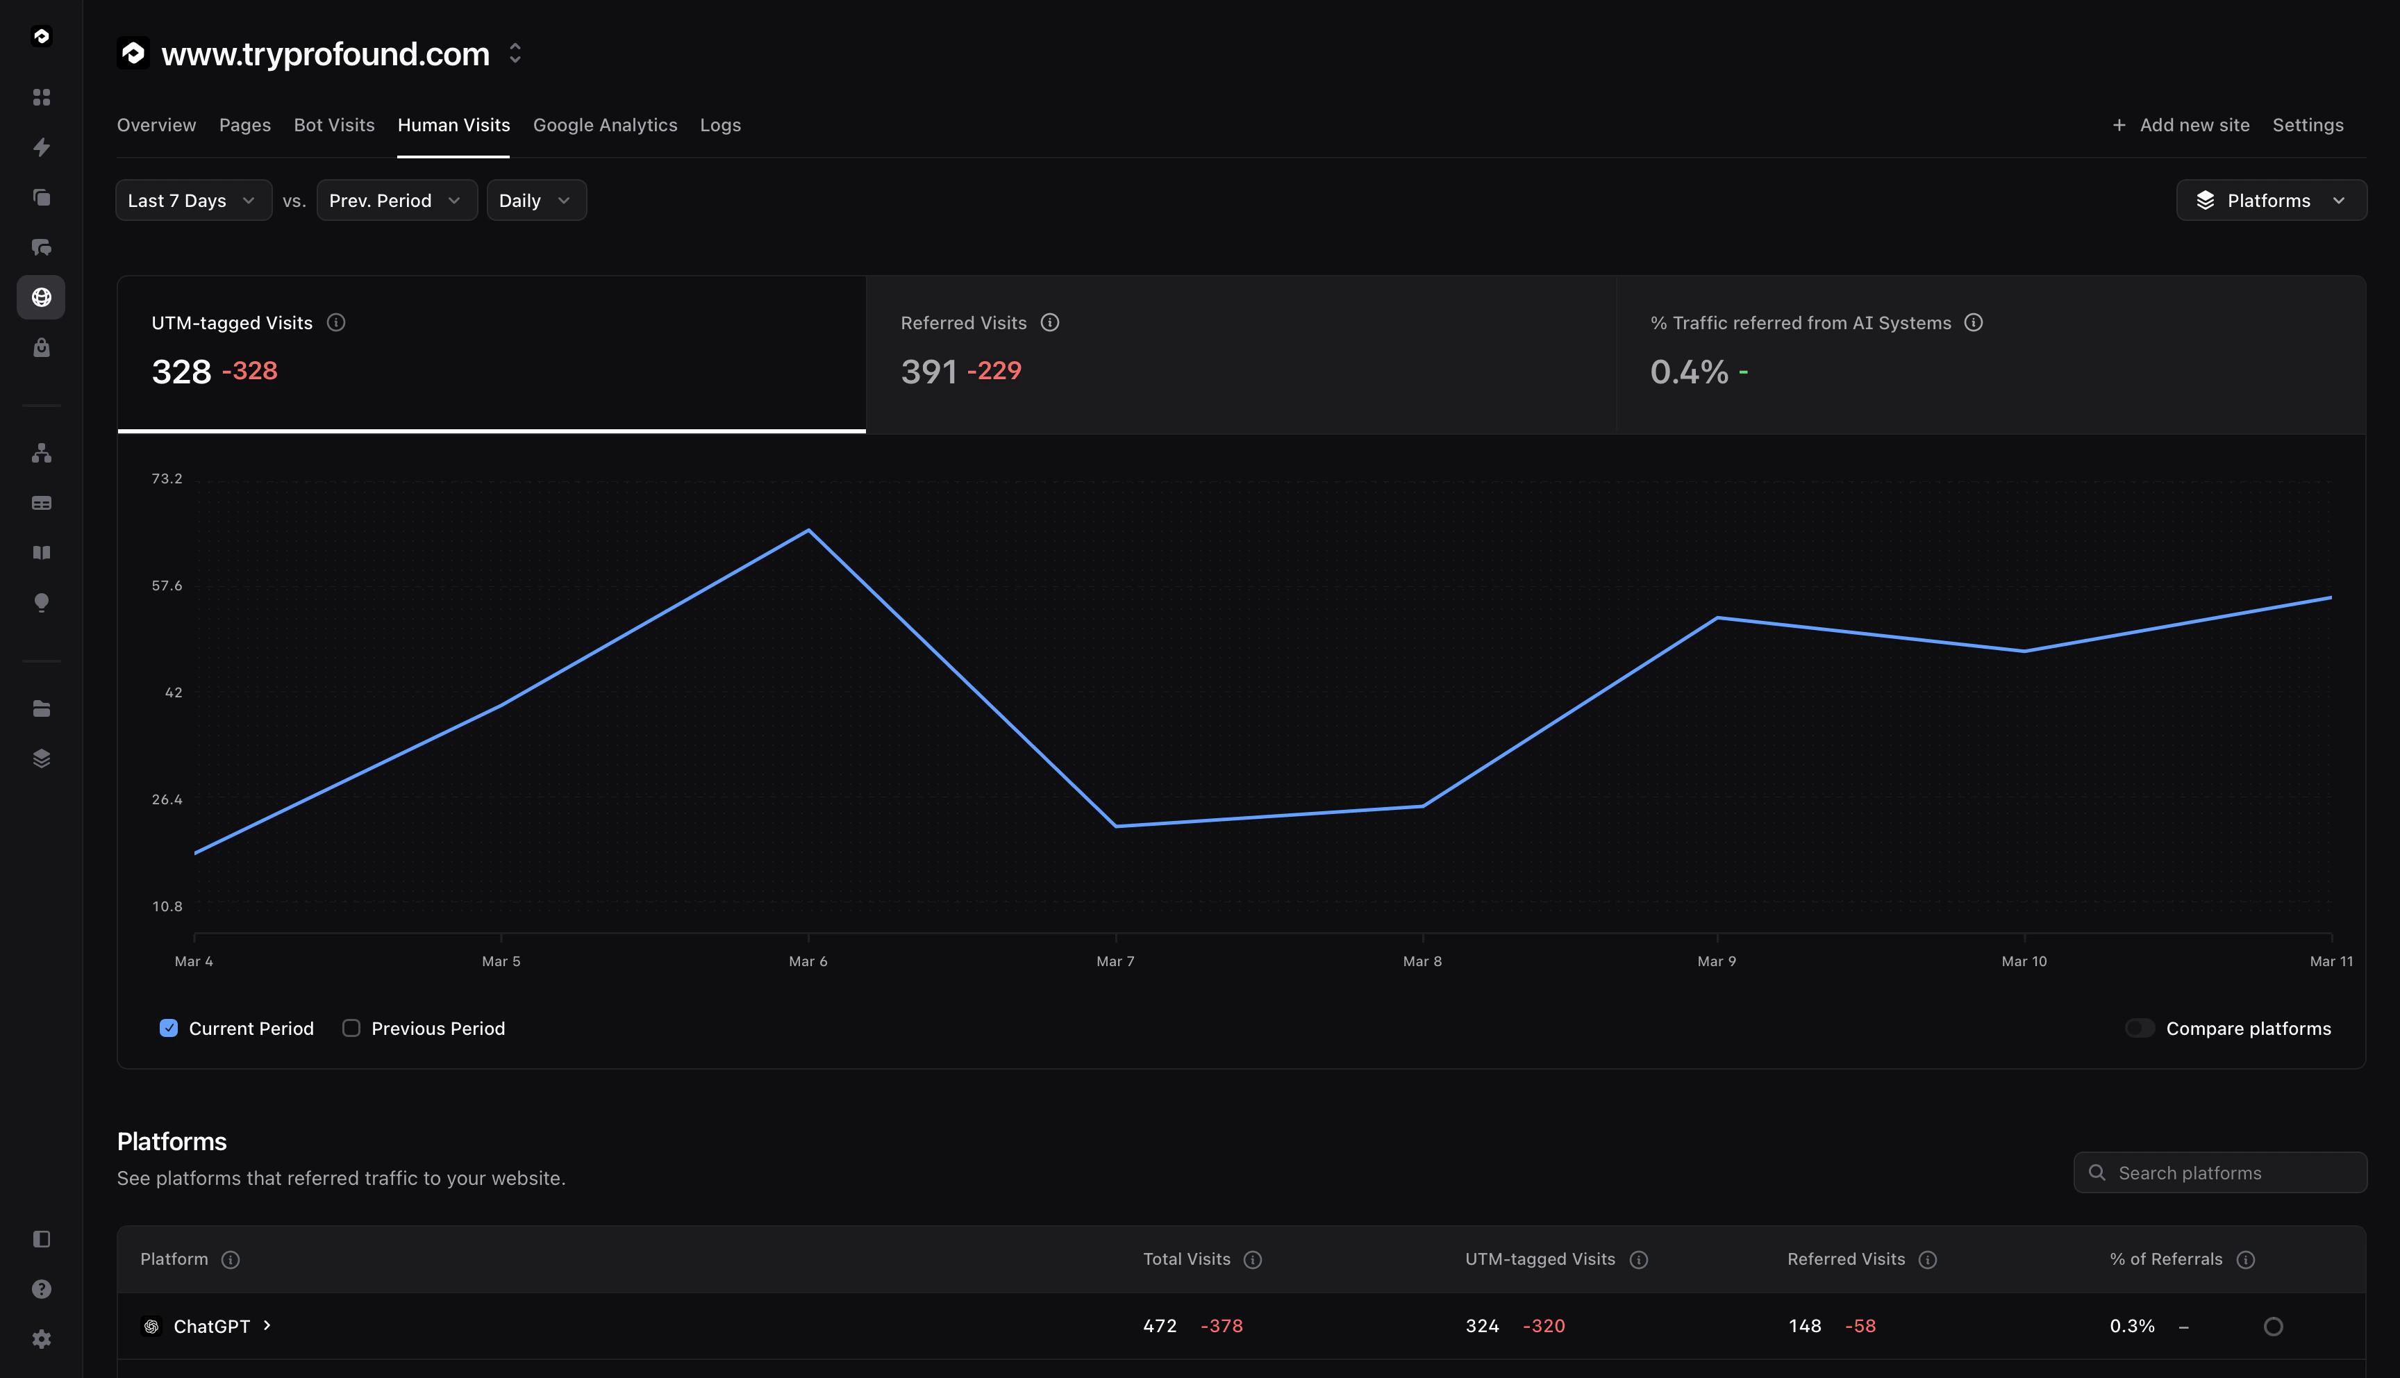The height and width of the screenshot is (1378, 2400).
Task: Select the shopping bag icon in sidebar
Action: point(41,347)
